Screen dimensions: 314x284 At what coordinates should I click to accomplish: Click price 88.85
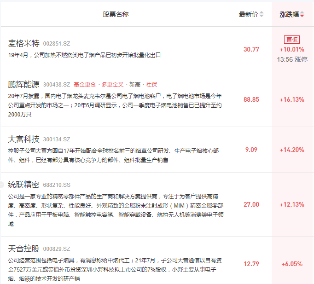click(251, 99)
